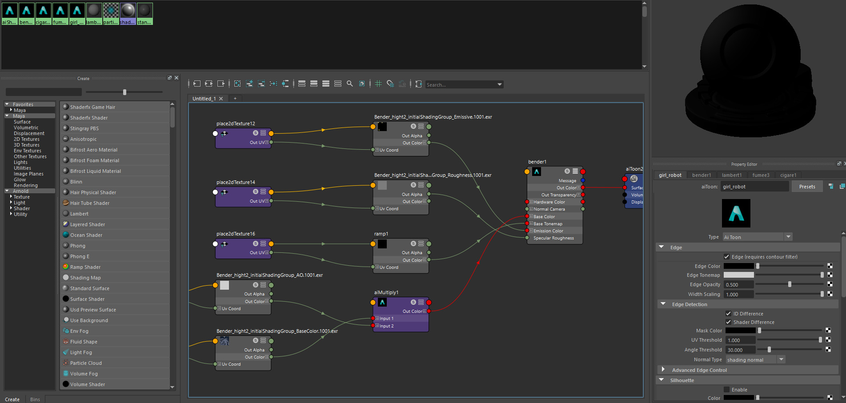Viewport: 846px width, 403px height.
Task: Click the aiToon name field girl_robot
Action: click(755, 187)
